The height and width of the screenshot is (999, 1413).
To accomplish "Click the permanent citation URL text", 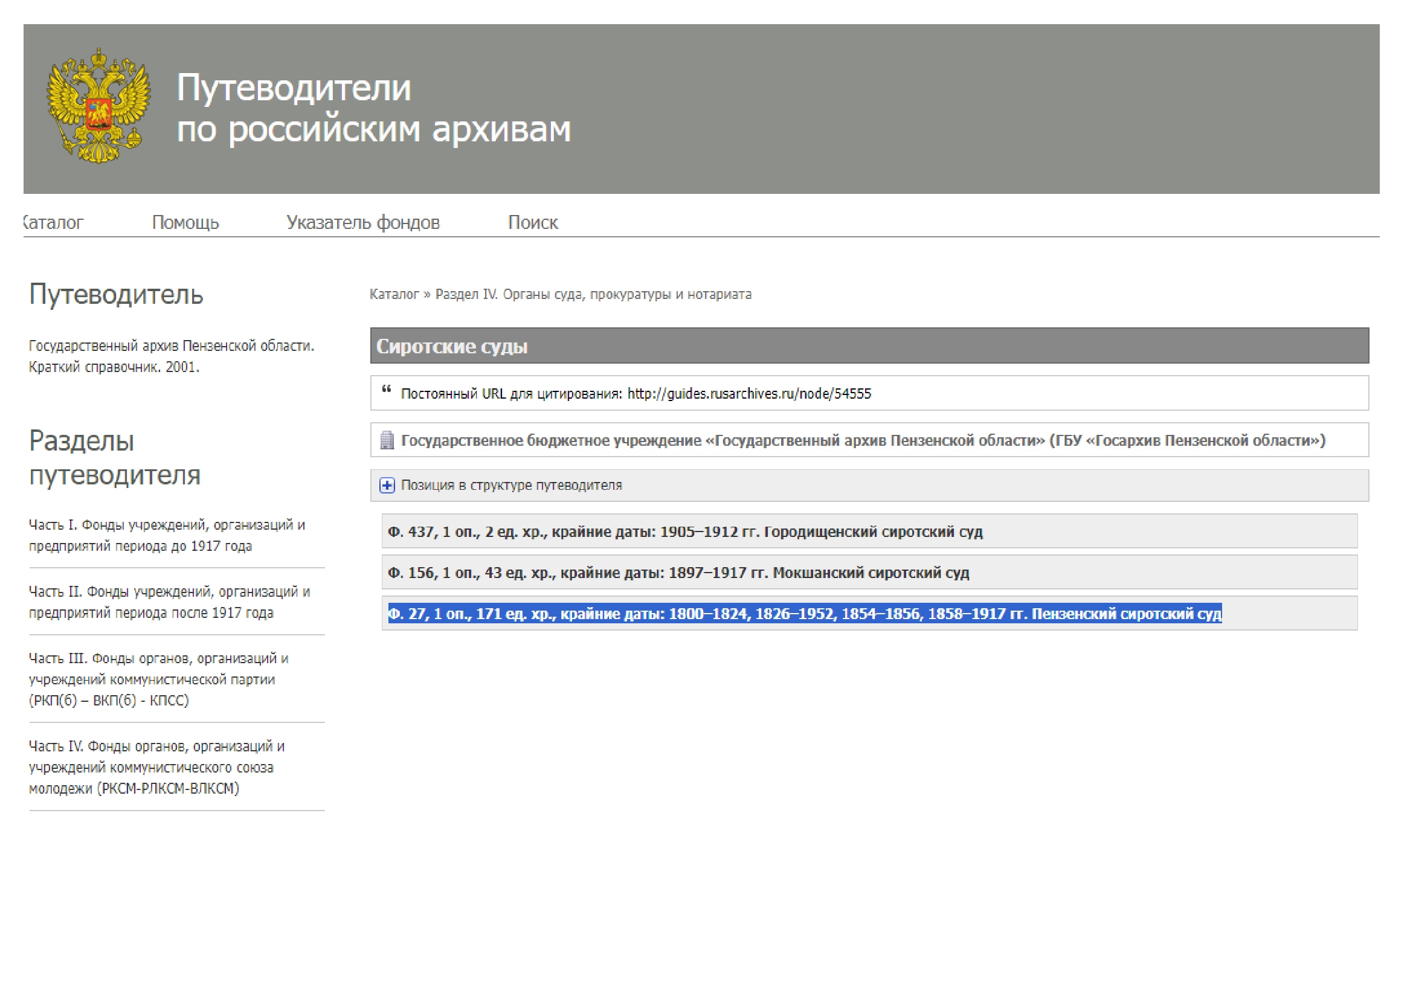I will 749,394.
